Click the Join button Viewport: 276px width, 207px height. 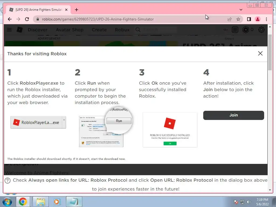[234, 115]
